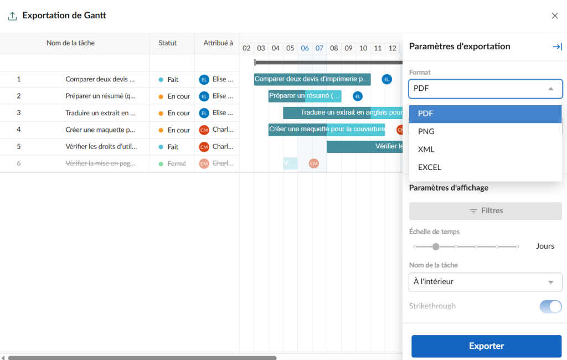Click the CM marker on task 6 Gantt row
Screen dimensions: 567x360
pos(313,163)
